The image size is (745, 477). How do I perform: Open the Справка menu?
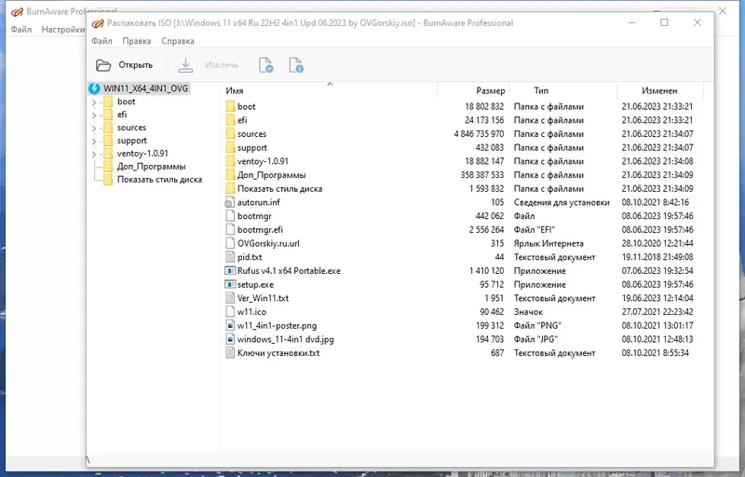click(x=178, y=41)
